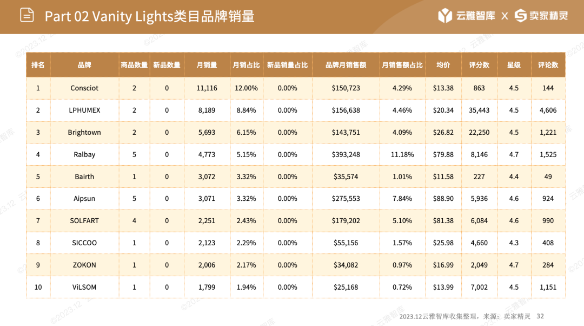Click the SOLFART brand name

pos(84,221)
